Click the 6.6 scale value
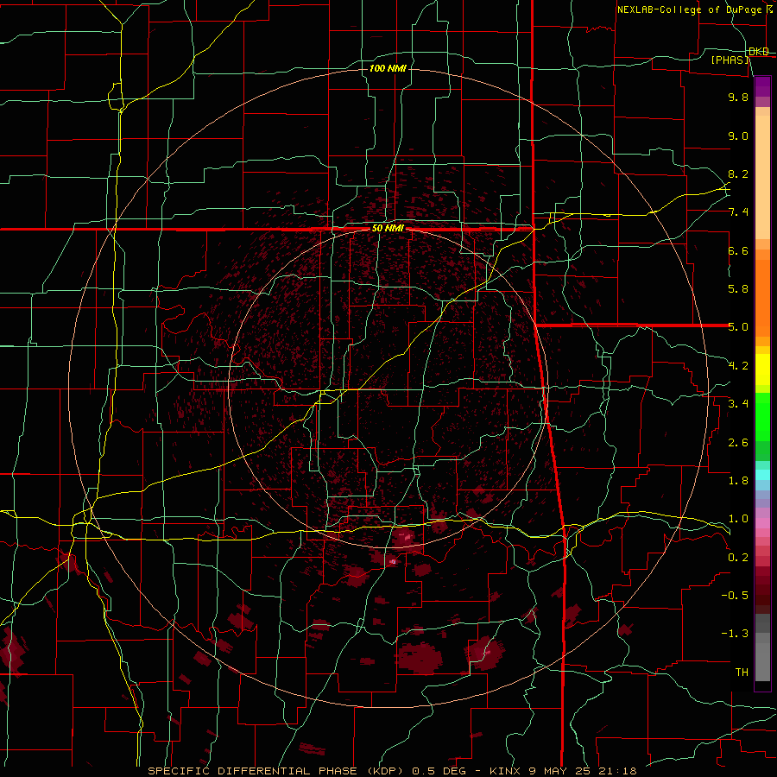777x777 pixels. tap(738, 250)
